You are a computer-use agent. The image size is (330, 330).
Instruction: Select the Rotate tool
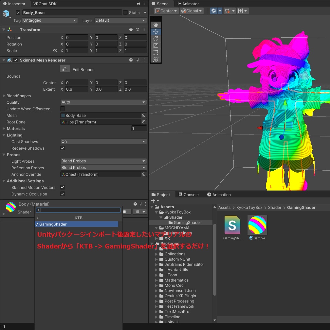click(x=156, y=39)
